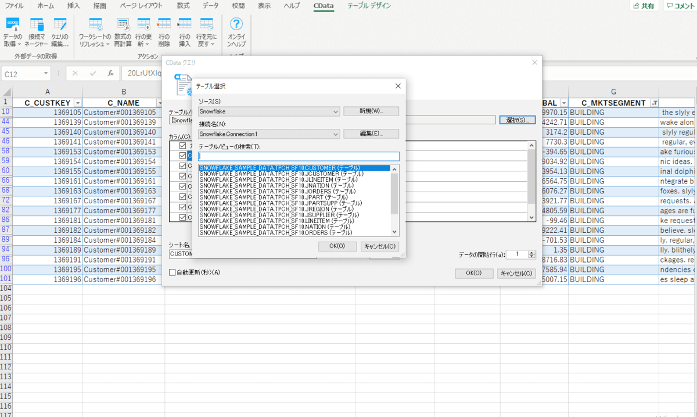Image resolution: width=697 pixels, height=417 pixels.
Task: Click the 選択(S)... button in CData クエリ
Action: pos(517,120)
